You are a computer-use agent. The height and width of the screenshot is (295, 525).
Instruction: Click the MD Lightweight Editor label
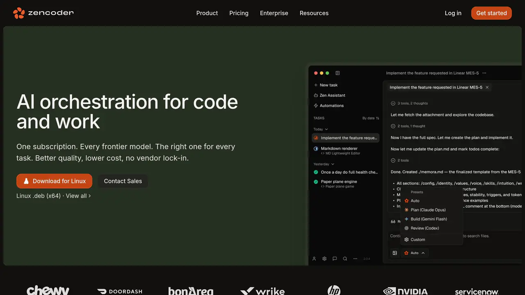tap(340, 154)
